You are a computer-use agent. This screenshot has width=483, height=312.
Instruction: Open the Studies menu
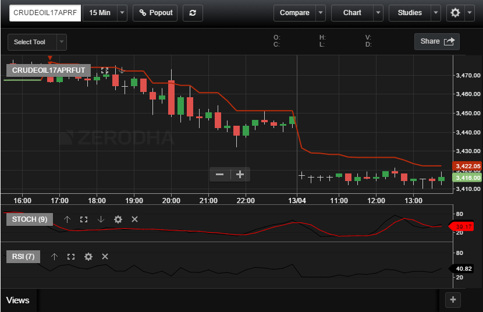[410, 13]
